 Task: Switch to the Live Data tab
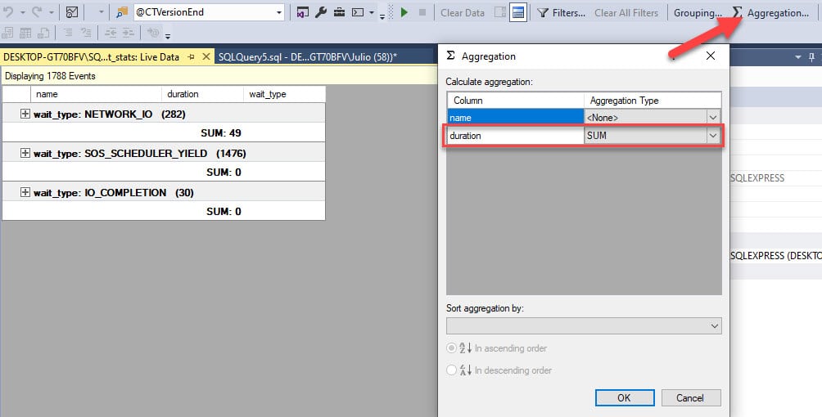point(91,56)
